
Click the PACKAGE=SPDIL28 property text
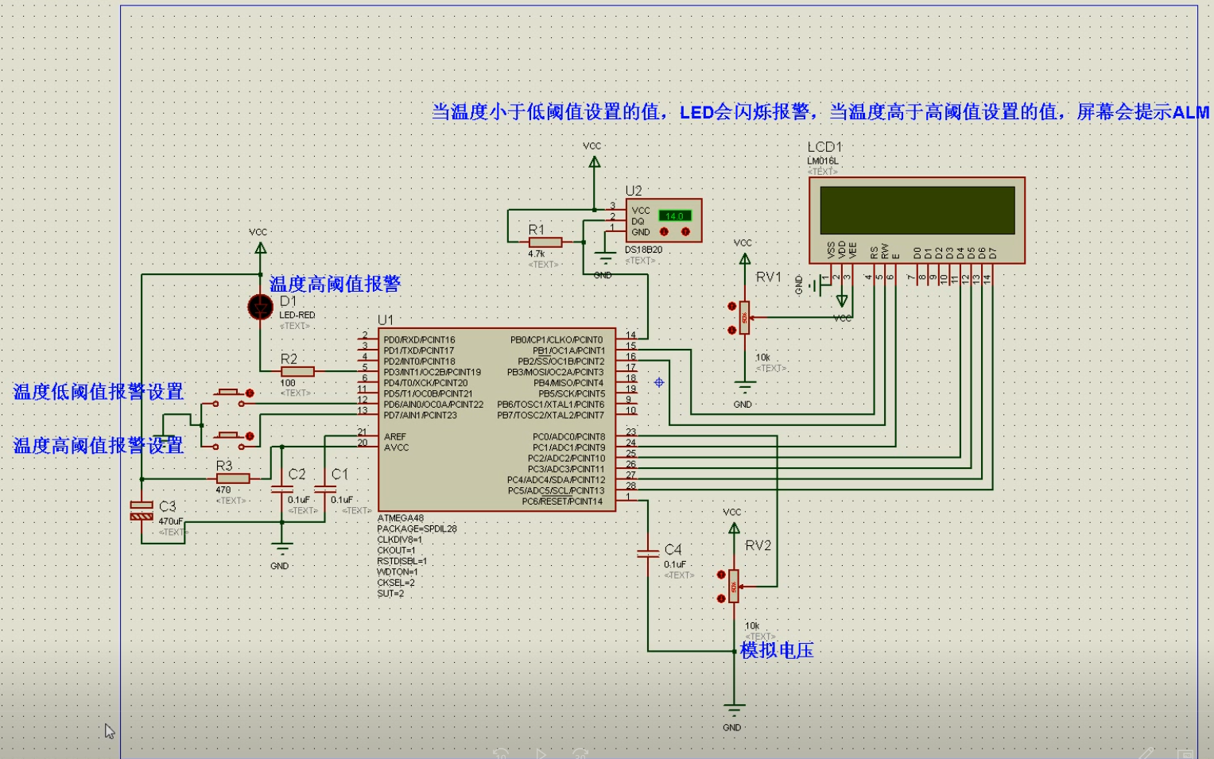tap(417, 529)
